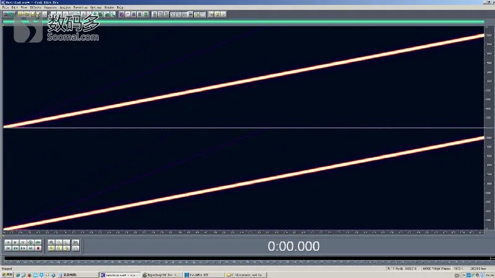495x278 pixels.
Task: Click the Fast Forward button
Action: pos(23,248)
